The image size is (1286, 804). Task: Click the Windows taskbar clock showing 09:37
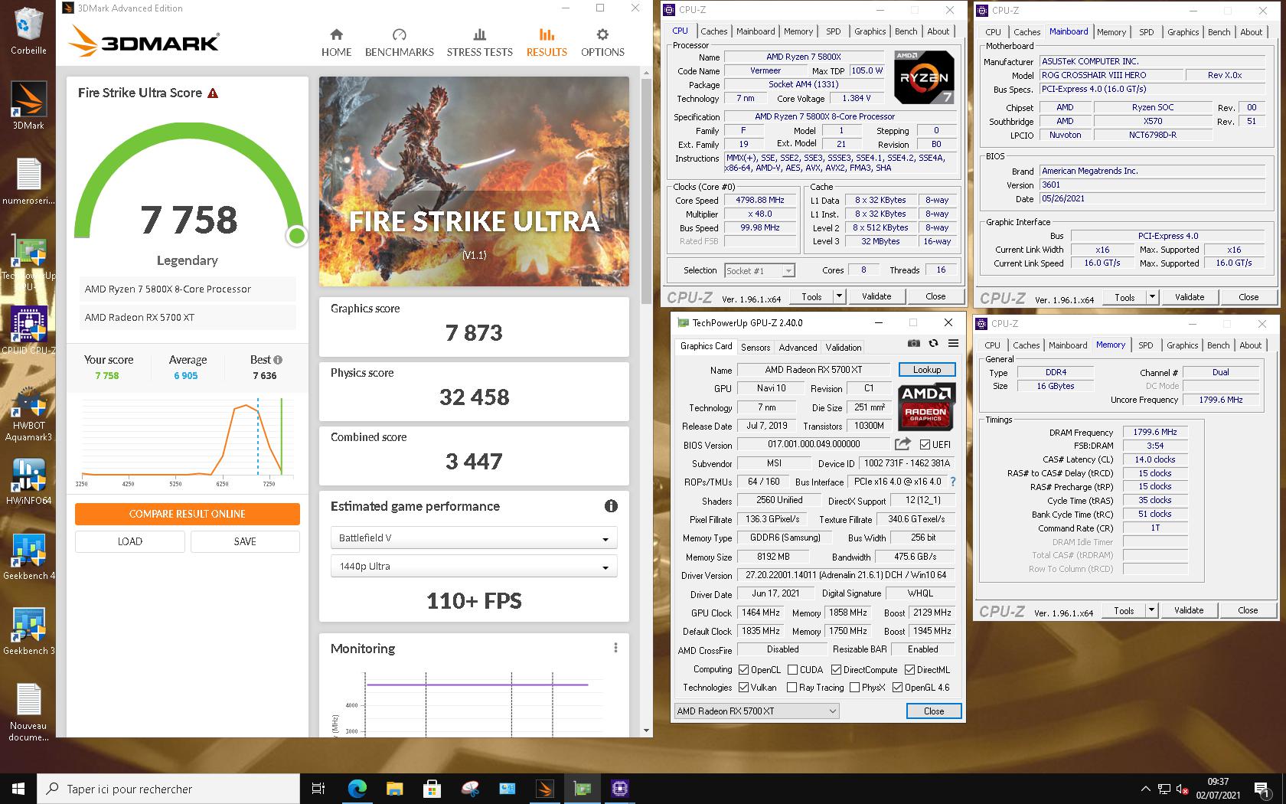(x=1217, y=788)
